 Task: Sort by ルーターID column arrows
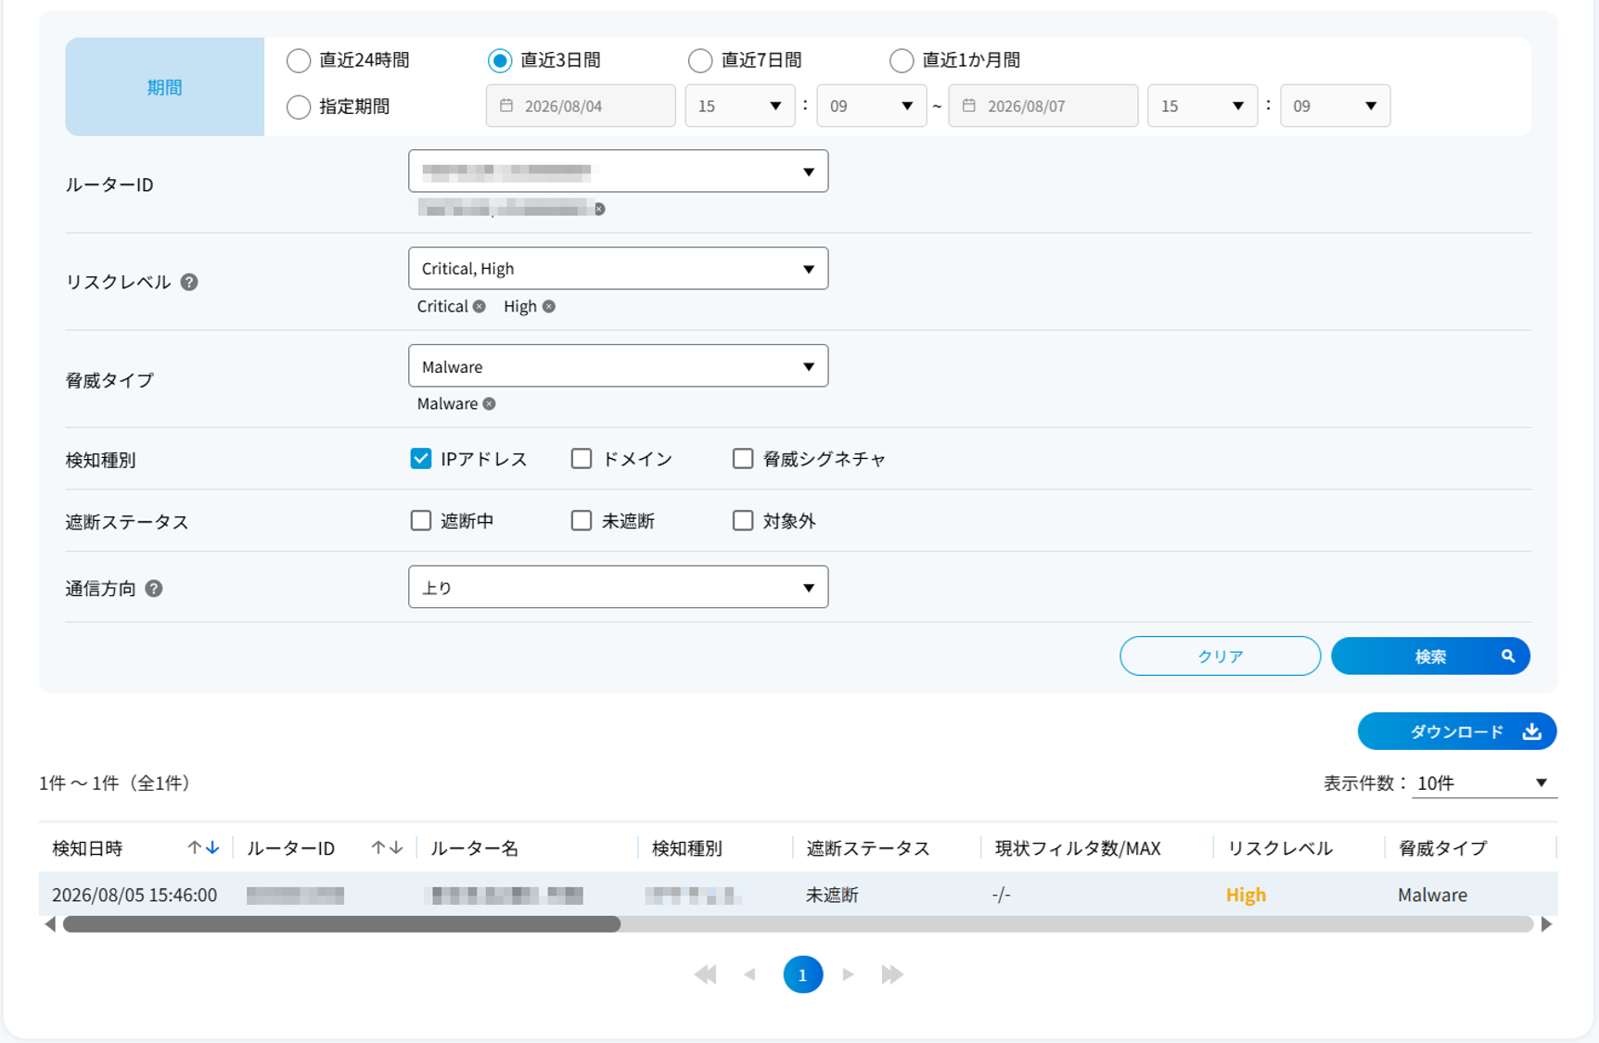coord(387,848)
